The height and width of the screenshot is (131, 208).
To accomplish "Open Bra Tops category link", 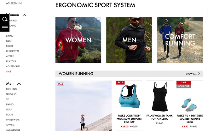I will pos(11,61).
